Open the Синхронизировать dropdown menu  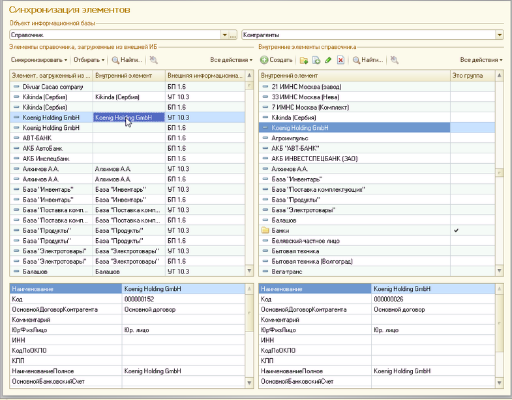tap(39, 60)
